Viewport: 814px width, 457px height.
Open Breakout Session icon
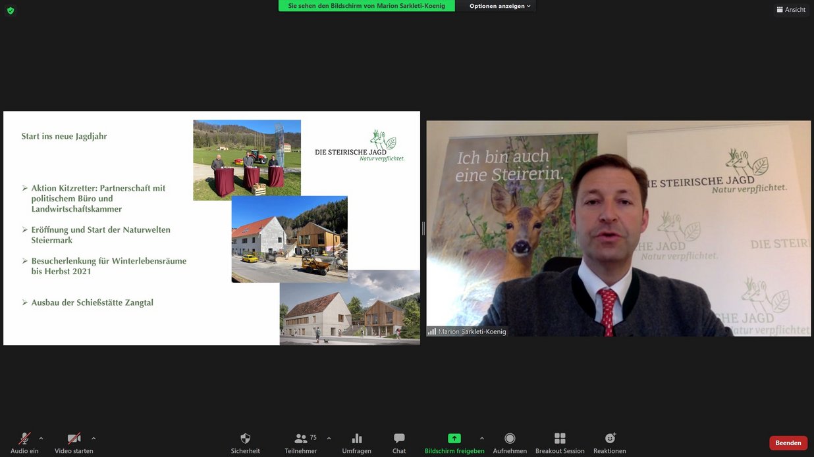pos(560,439)
